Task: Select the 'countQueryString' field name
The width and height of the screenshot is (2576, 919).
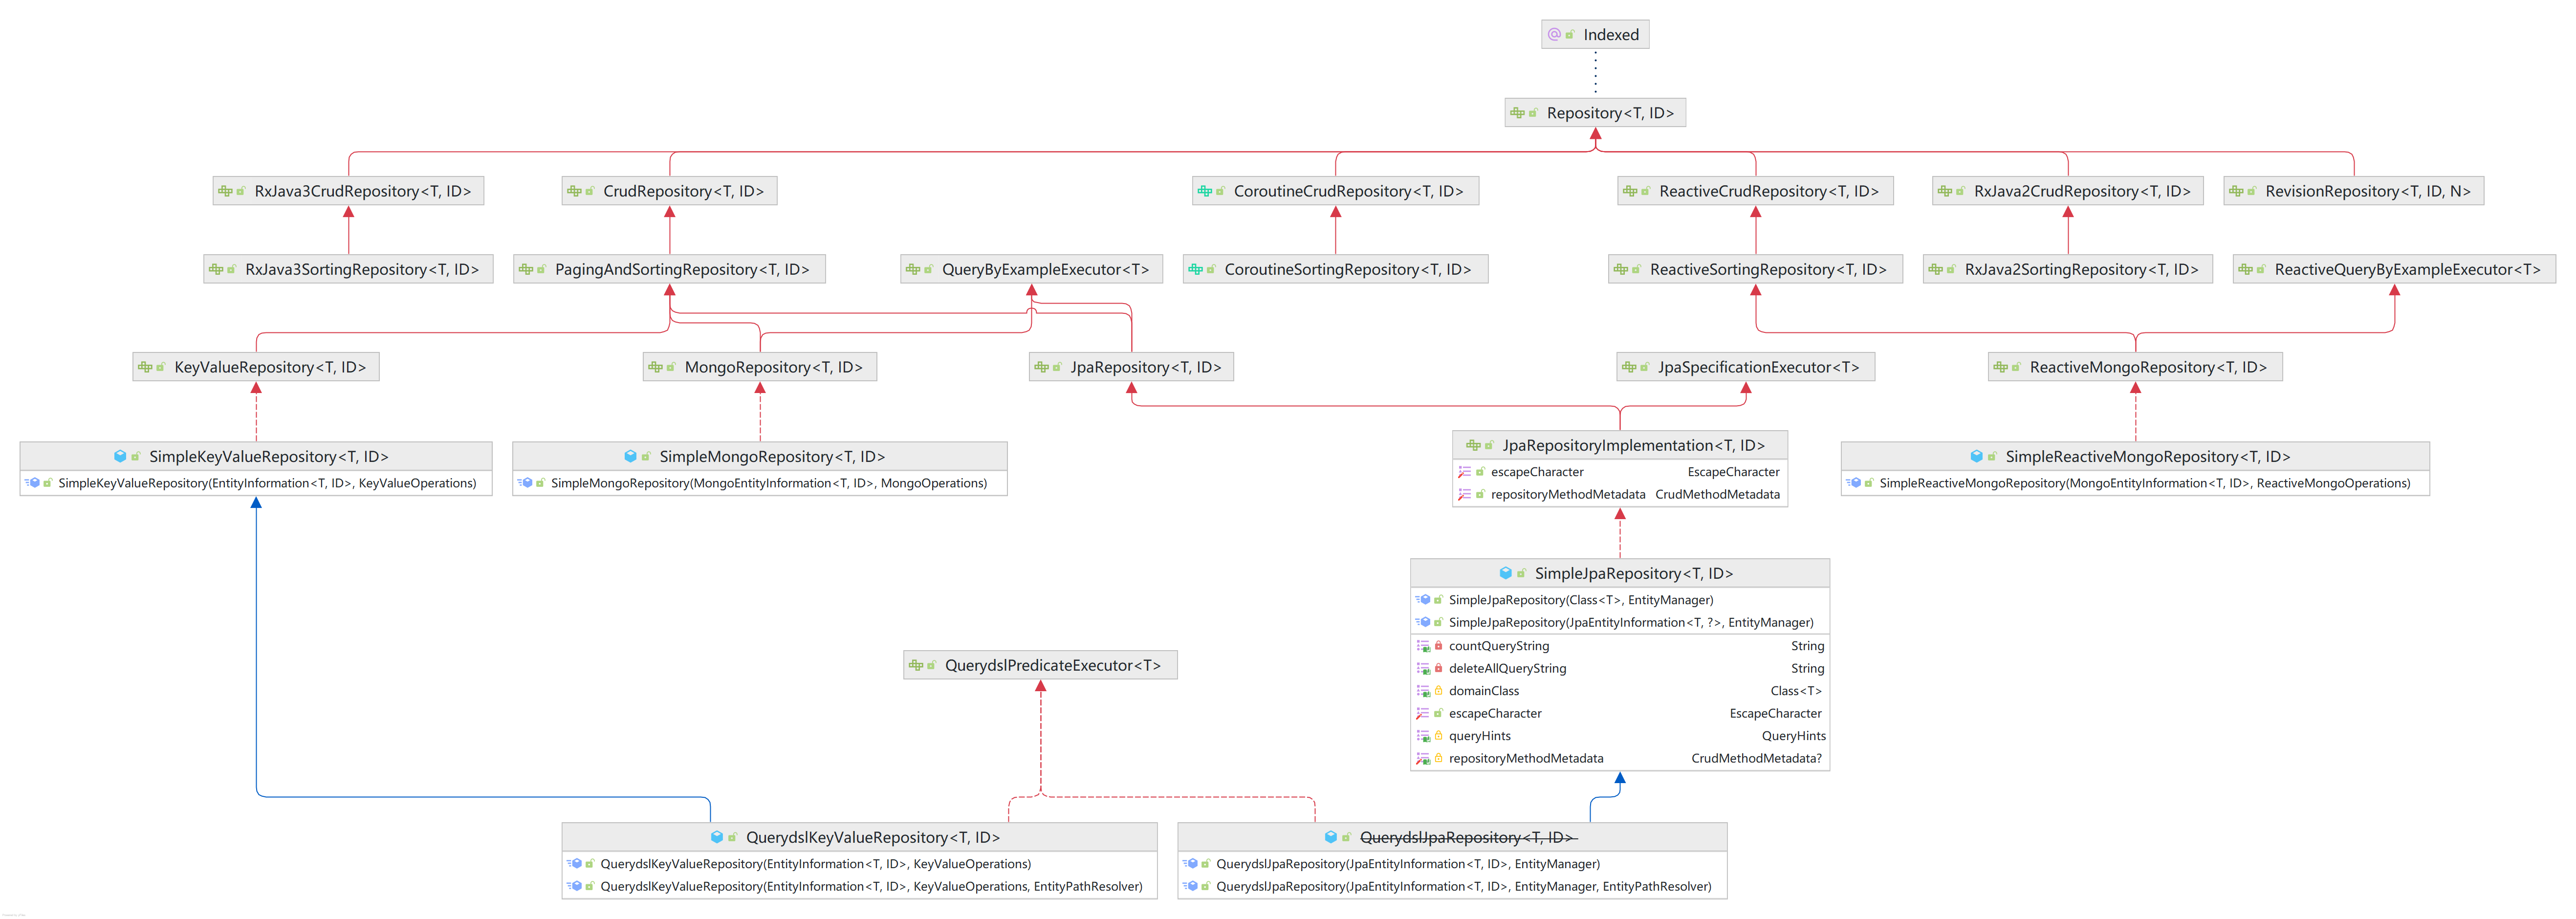Action: click(x=1499, y=646)
